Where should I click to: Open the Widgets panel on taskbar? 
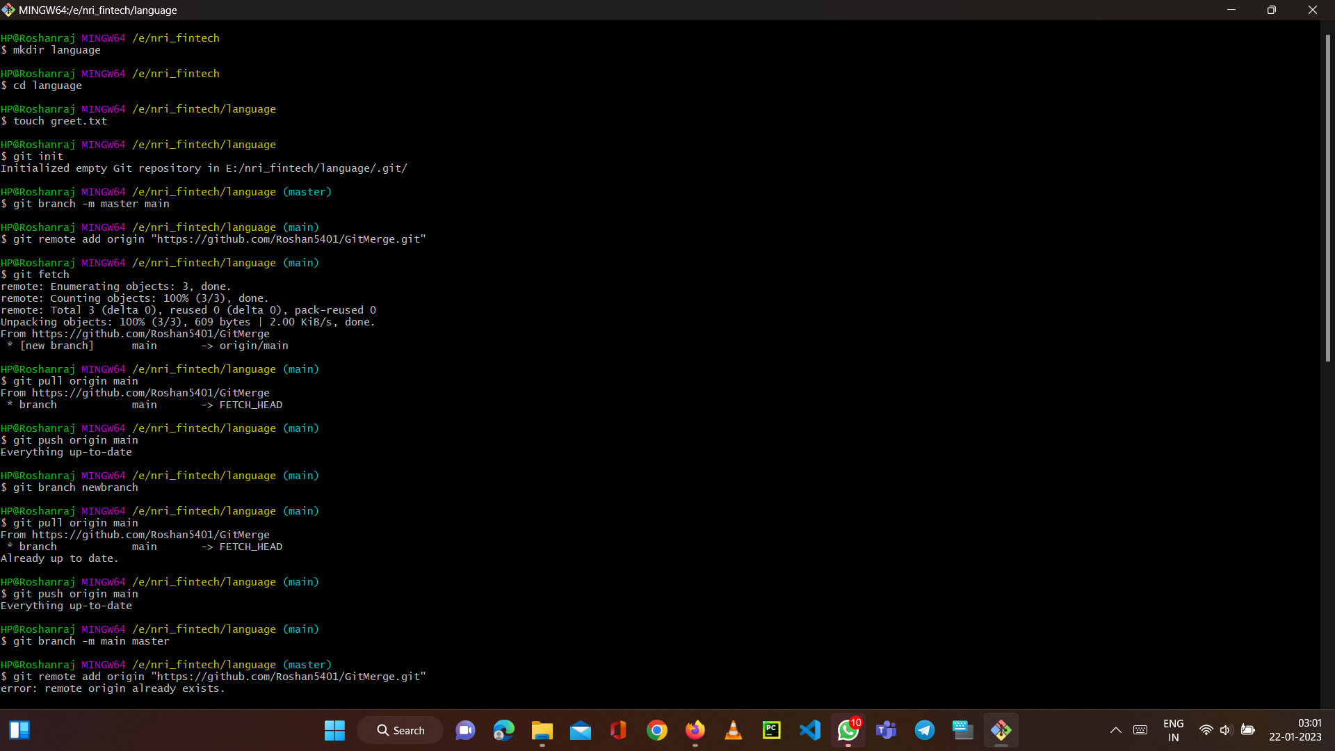pyautogui.click(x=19, y=730)
